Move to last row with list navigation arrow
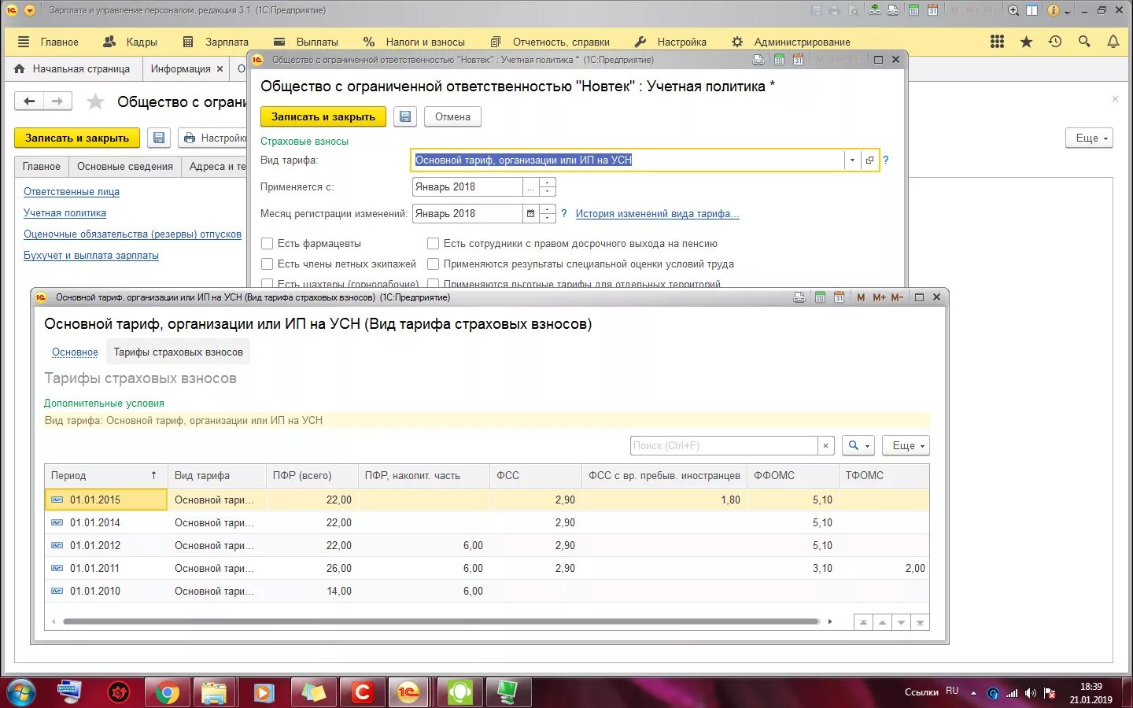The height and width of the screenshot is (708, 1133). [920, 622]
